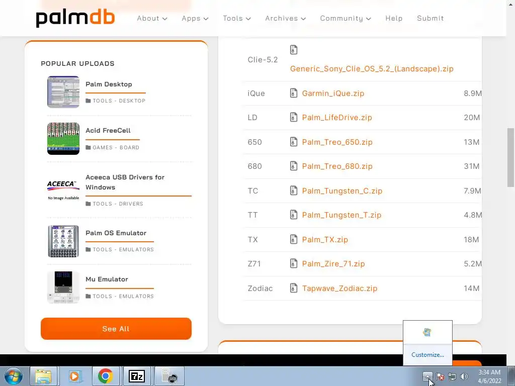515x386 pixels.
Task: Open Windows Explorer from the taskbar
Action: (43, 376)
